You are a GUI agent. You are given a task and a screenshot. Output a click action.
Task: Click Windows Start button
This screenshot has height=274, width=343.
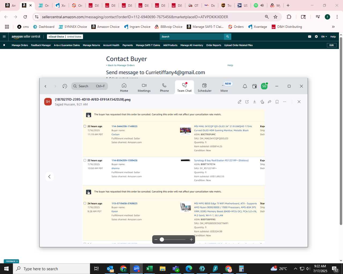(6, 269)
